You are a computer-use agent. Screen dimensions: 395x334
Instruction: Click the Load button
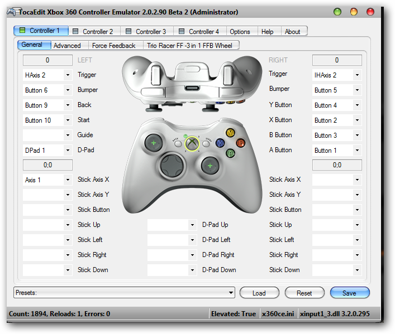click(259, 293)
